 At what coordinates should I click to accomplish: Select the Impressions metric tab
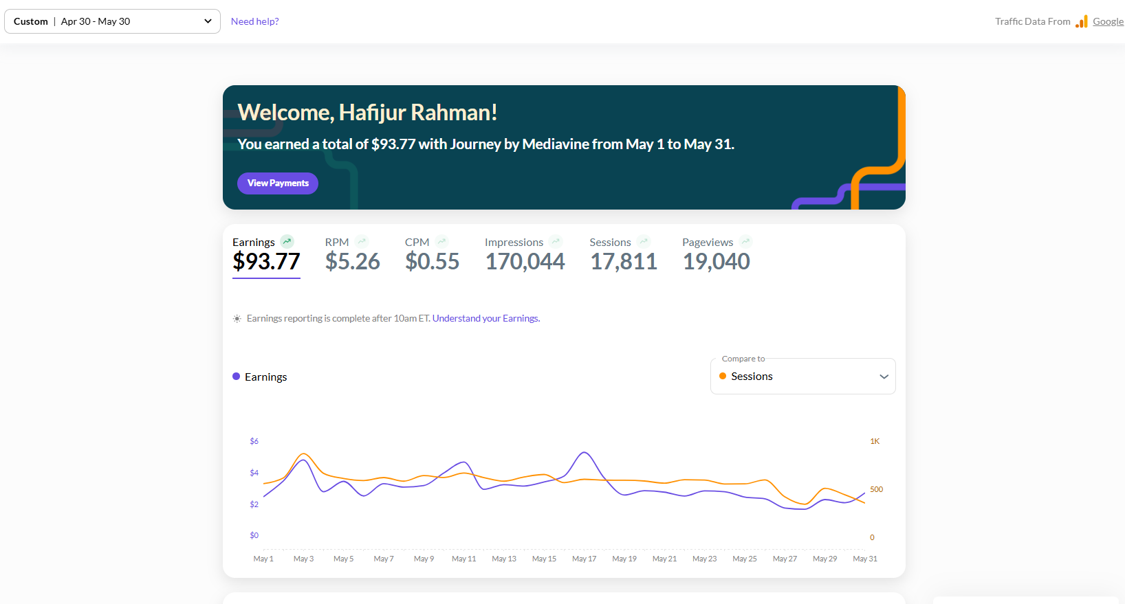(x=525, y=255)
